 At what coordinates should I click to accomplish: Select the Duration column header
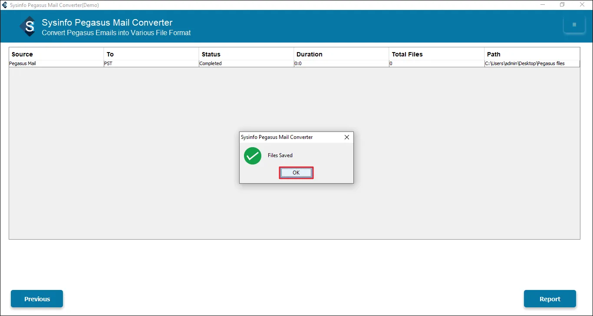(x=342, y=54)
